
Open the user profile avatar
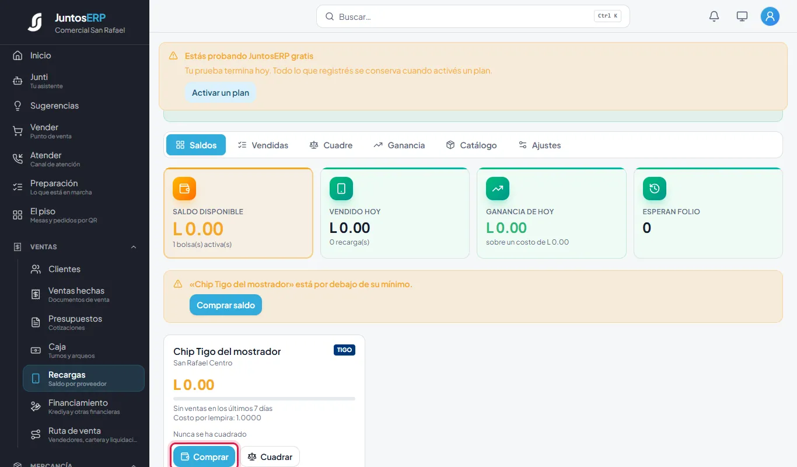point(770,16)
